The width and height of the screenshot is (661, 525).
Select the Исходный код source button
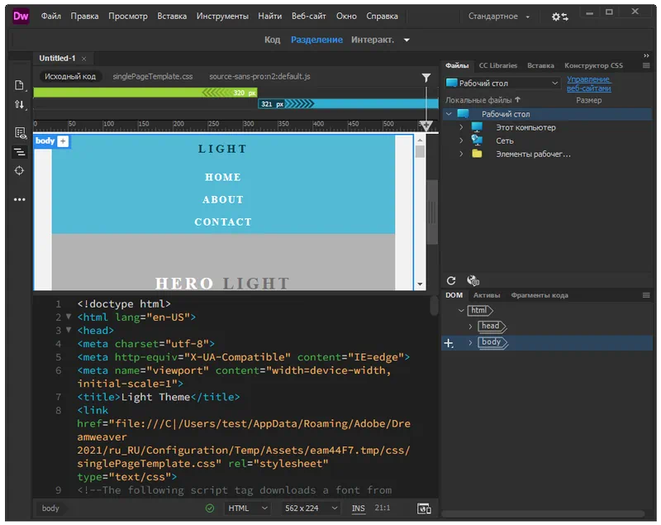(x=70, y=76)
